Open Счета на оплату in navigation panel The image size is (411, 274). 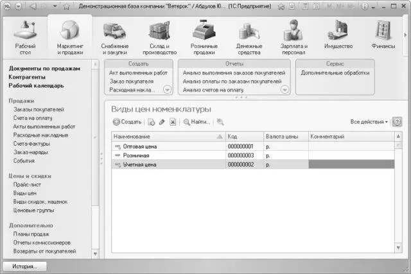click(x=33, y=118)
